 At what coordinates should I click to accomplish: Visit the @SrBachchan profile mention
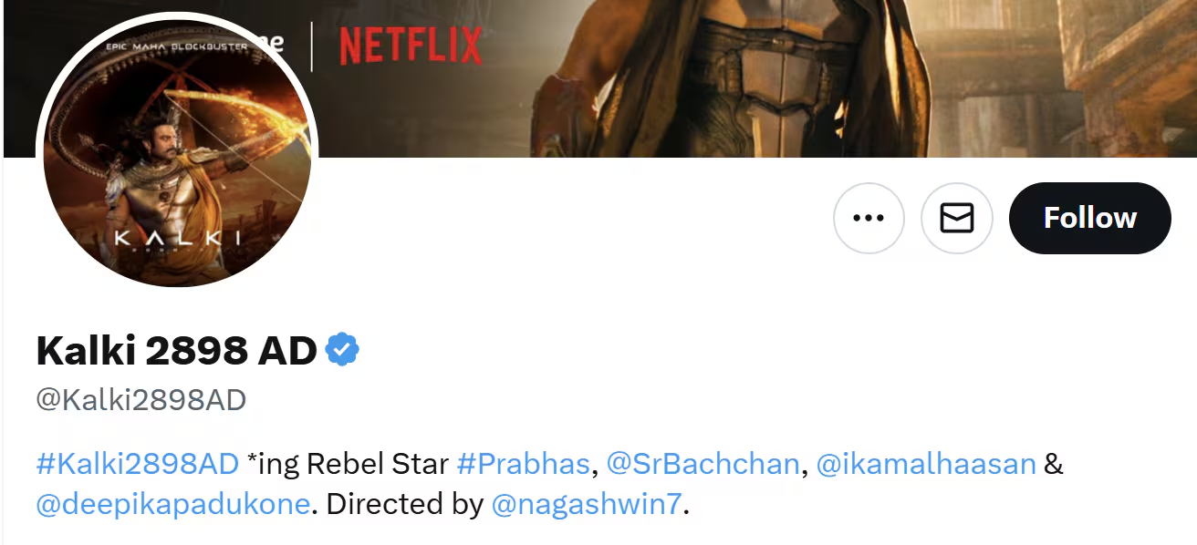coord(703,464)
